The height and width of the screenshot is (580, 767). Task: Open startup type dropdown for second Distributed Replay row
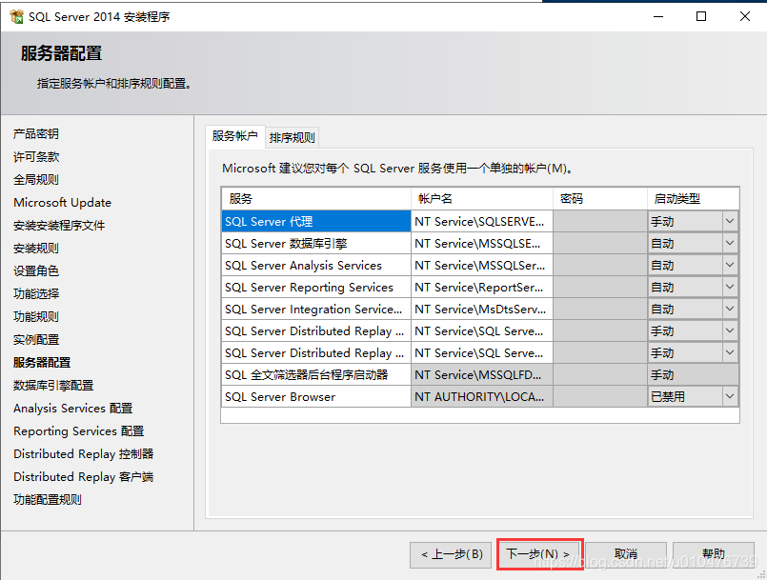pyautogui.click(x=730, y=352)
